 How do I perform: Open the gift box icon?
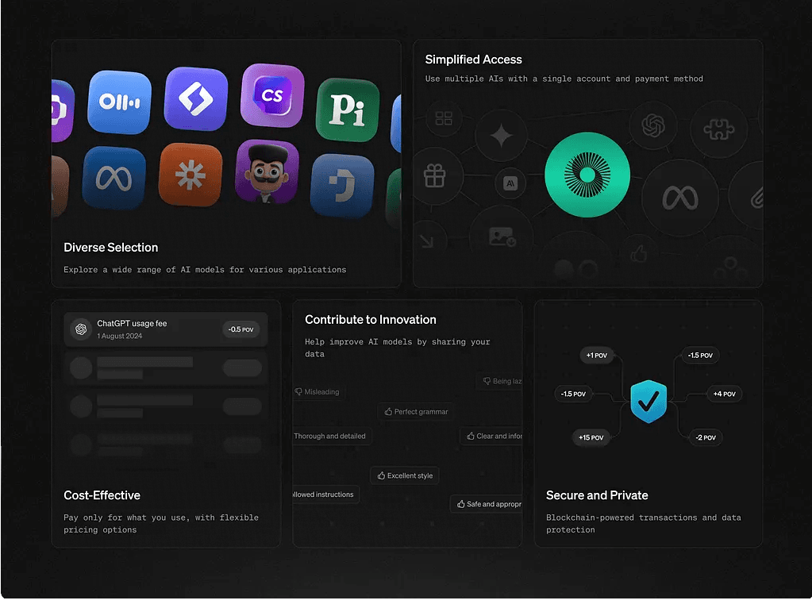click(x=434, y=175)
